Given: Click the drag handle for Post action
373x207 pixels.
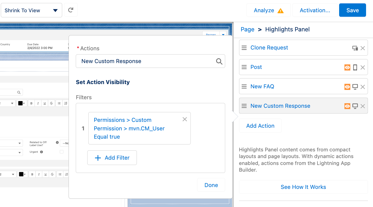Looking at the screenshot, I should click(x=244, y=67).
